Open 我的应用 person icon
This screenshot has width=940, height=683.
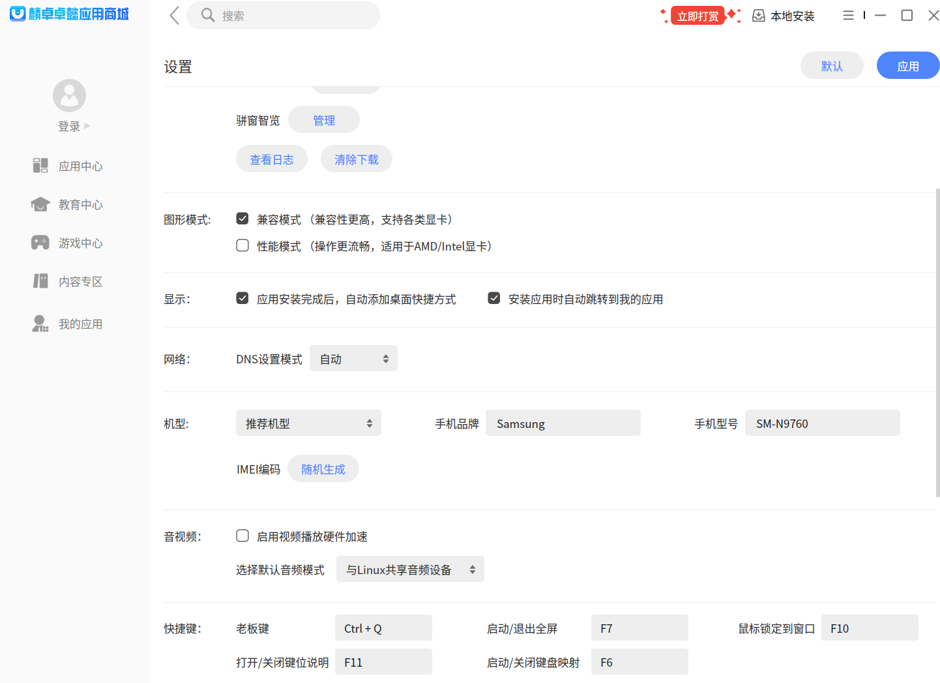coord(40,324)
